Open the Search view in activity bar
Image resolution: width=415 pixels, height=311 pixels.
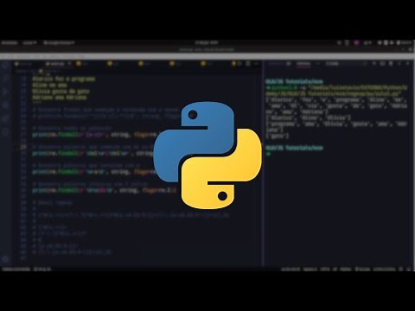[5, 79]
